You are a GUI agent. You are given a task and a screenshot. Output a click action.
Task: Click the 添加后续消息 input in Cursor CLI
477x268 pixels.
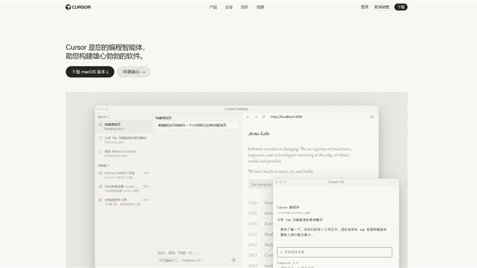pos(334,252)
